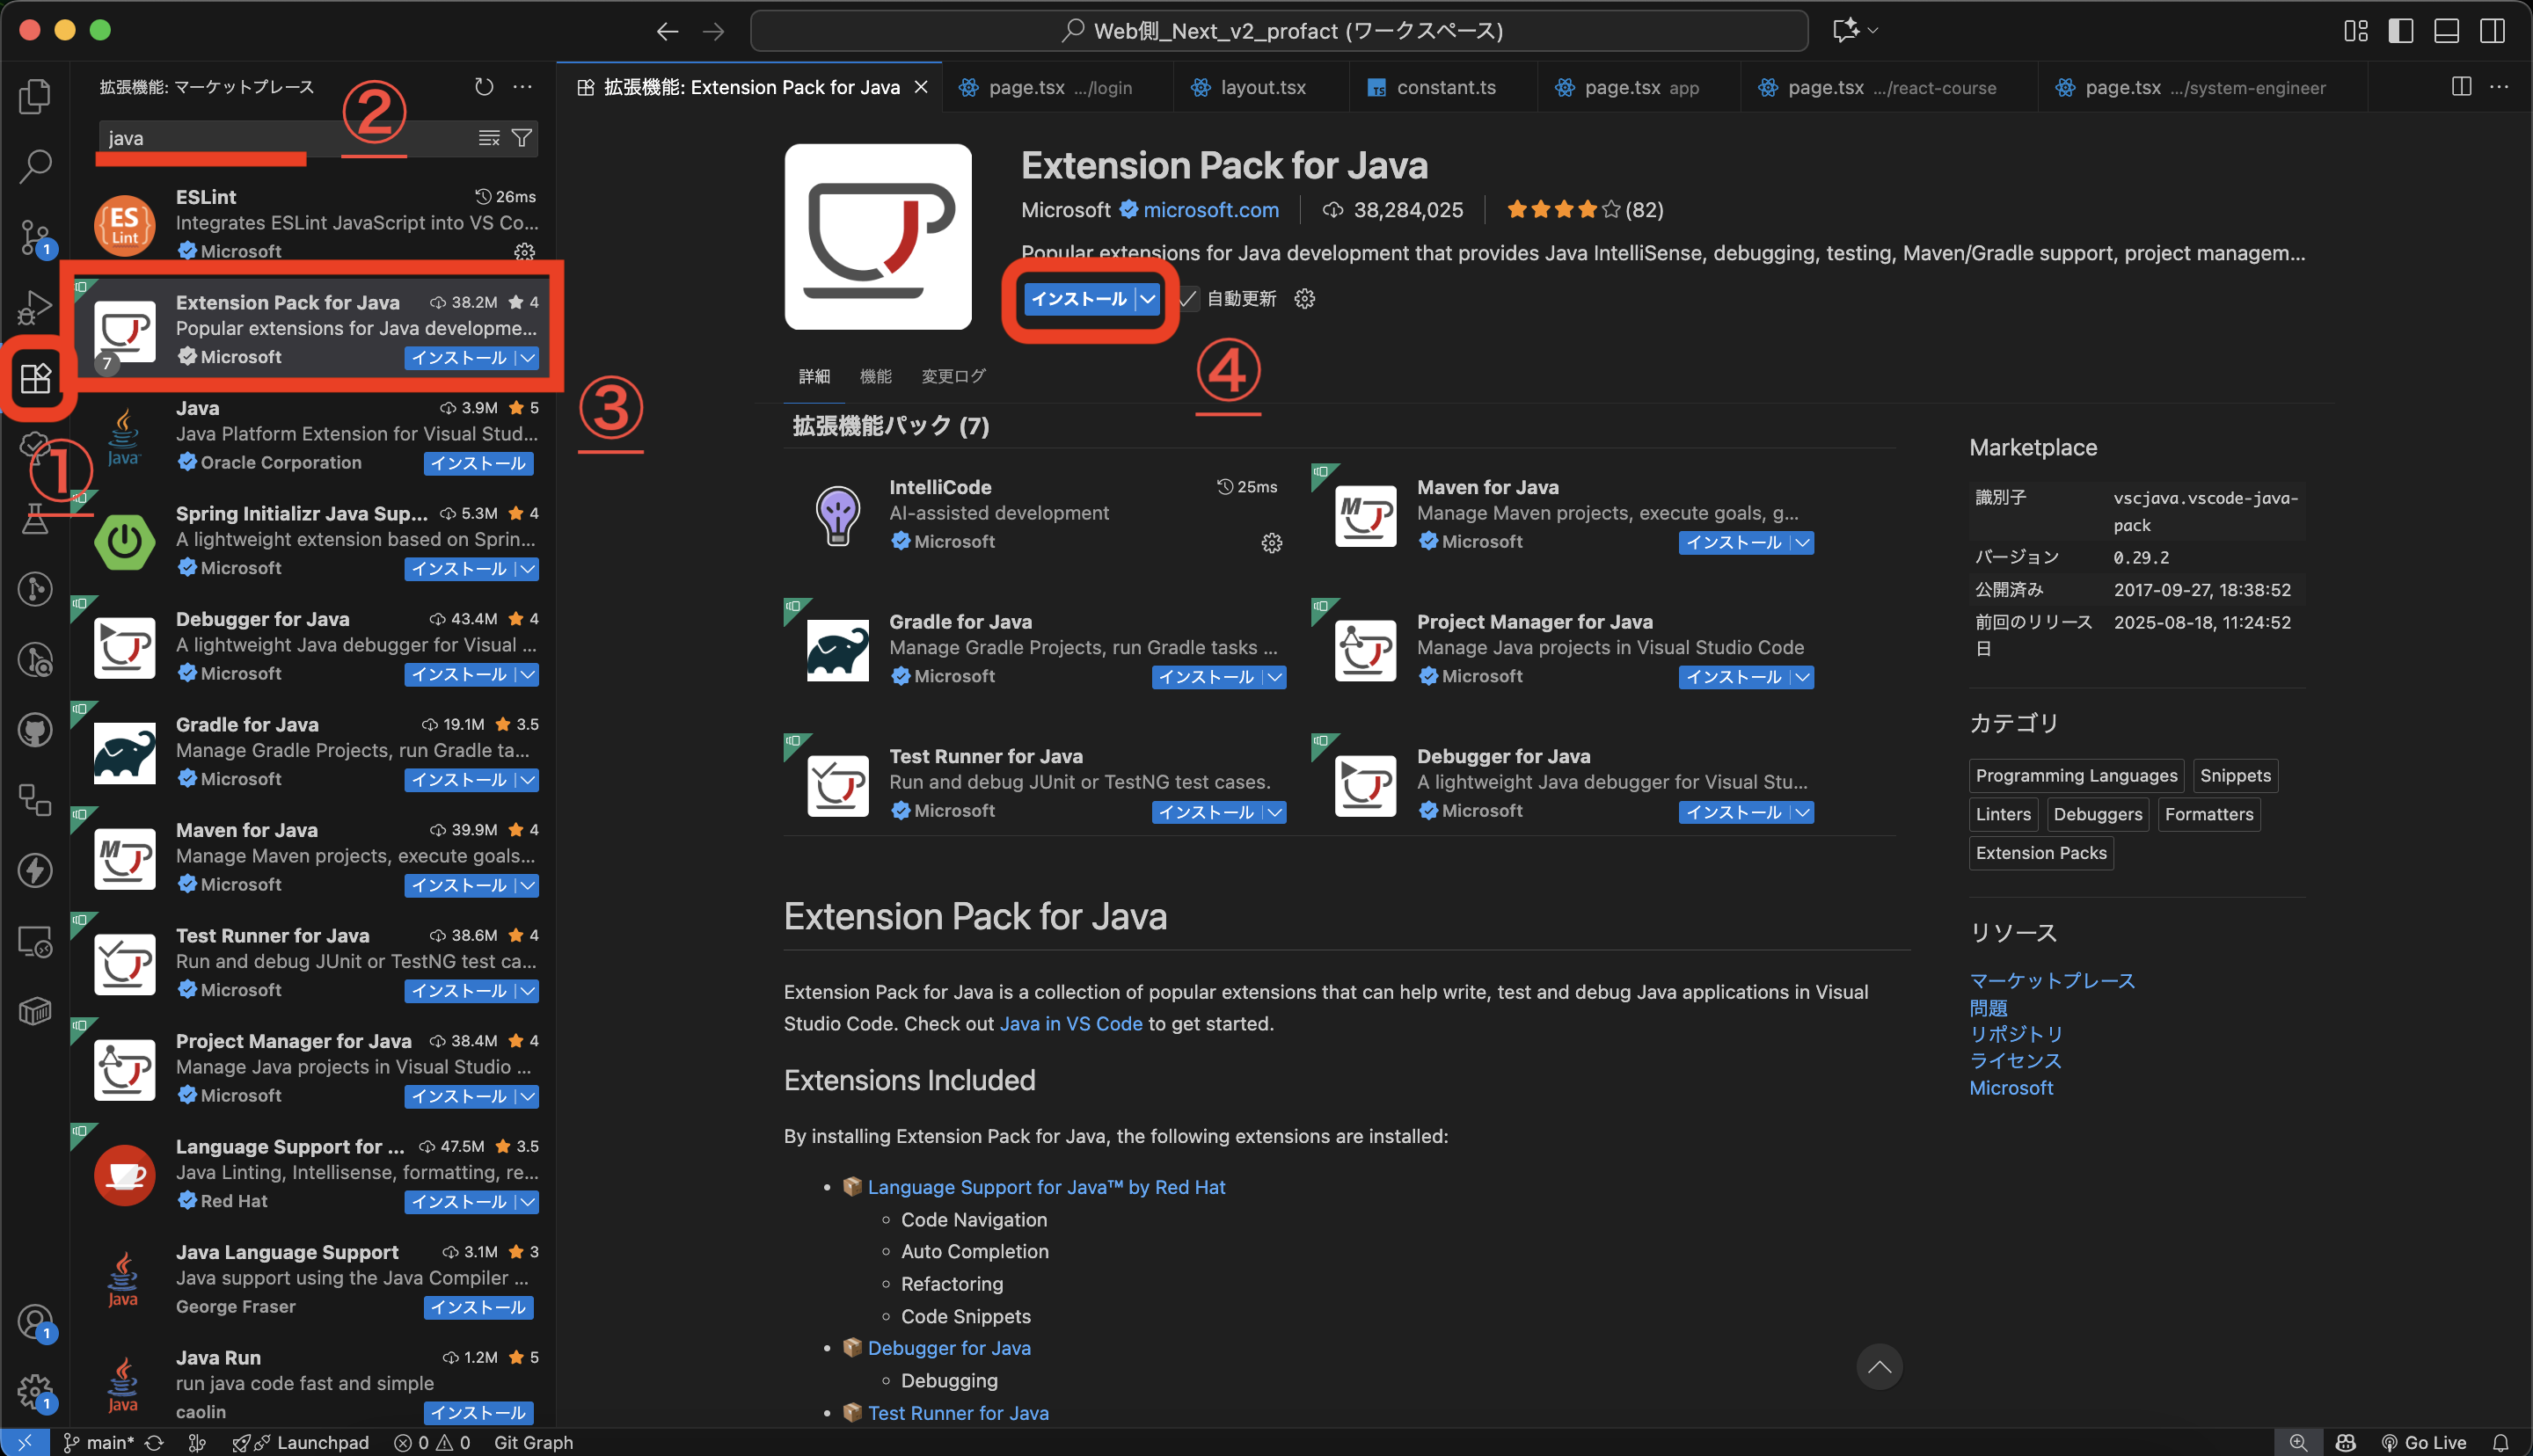Toggle the primary side bar visibility
Viewport: 2533px width, 1456px height.
2400,31
